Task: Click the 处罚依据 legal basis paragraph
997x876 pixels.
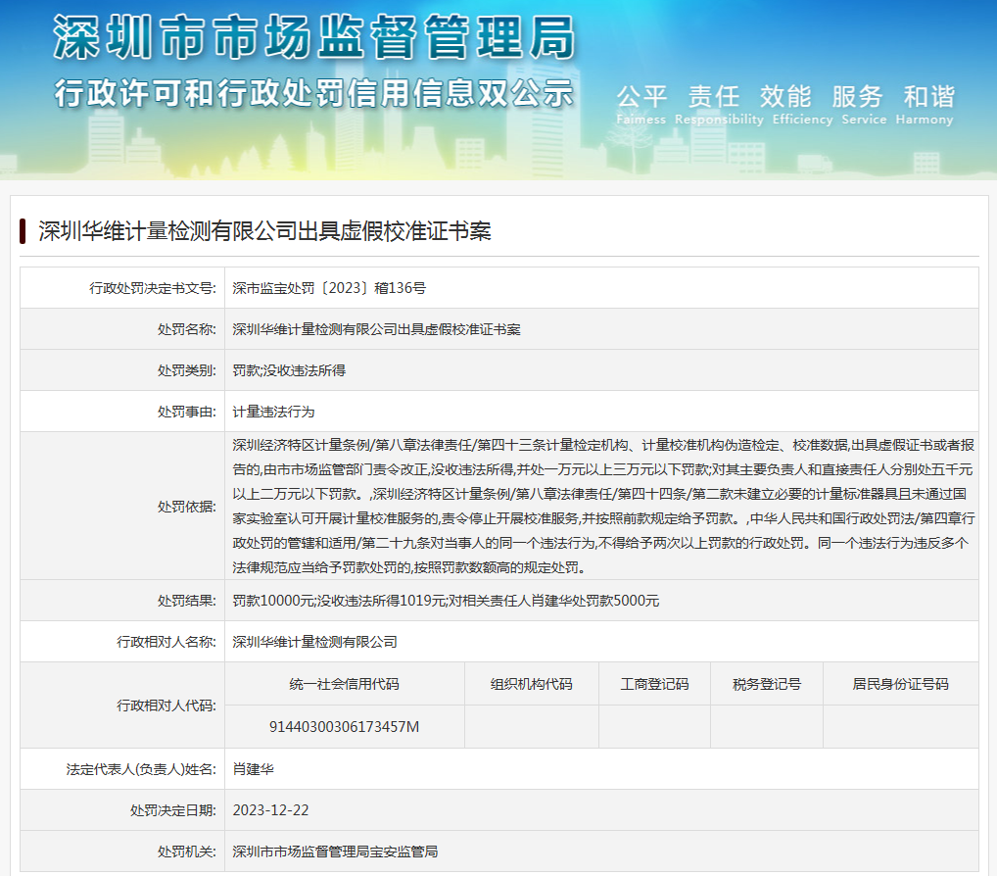Action: (602, 506)
